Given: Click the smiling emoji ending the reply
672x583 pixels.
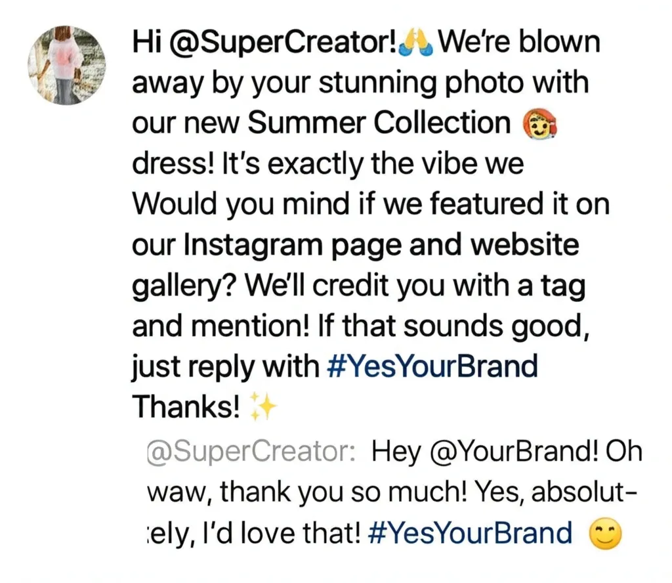Looking at the screenshot, I should [605, 534].
